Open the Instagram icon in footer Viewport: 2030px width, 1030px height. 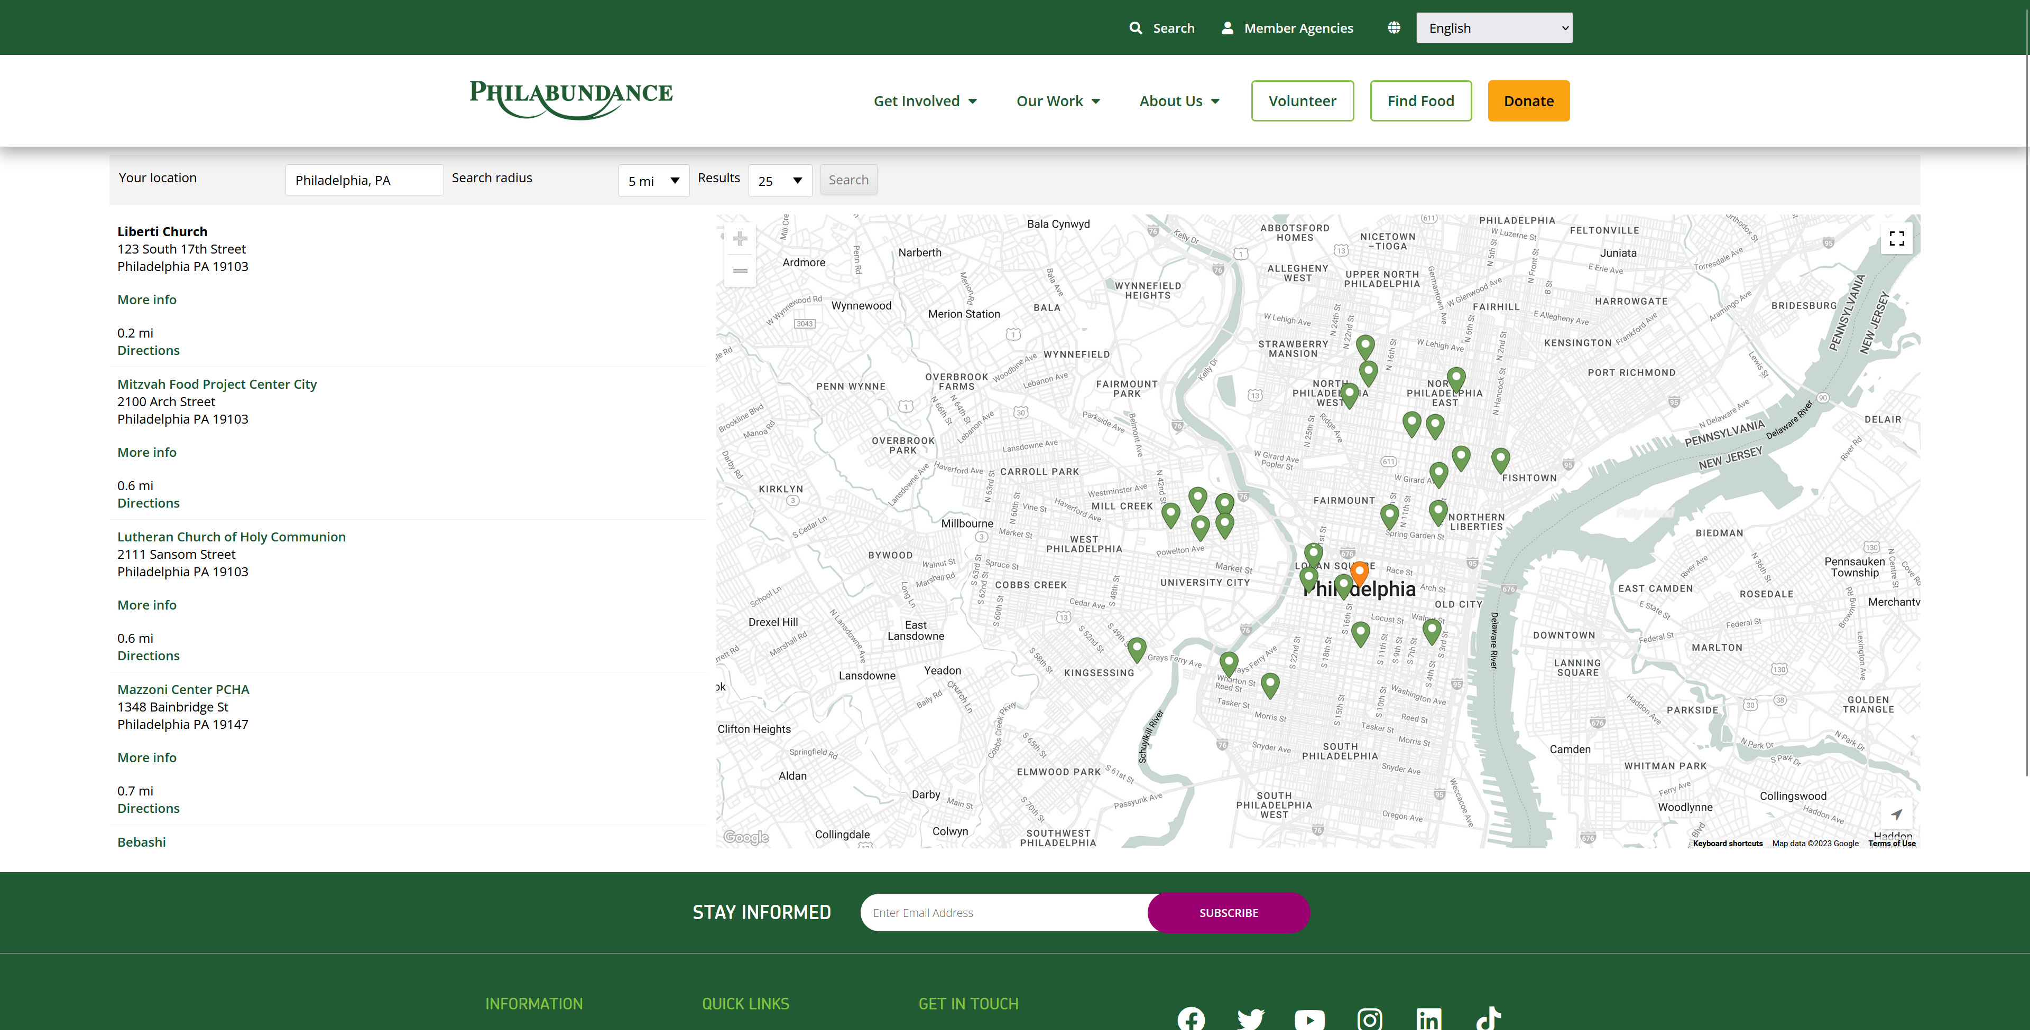tap(1370, 1019)
